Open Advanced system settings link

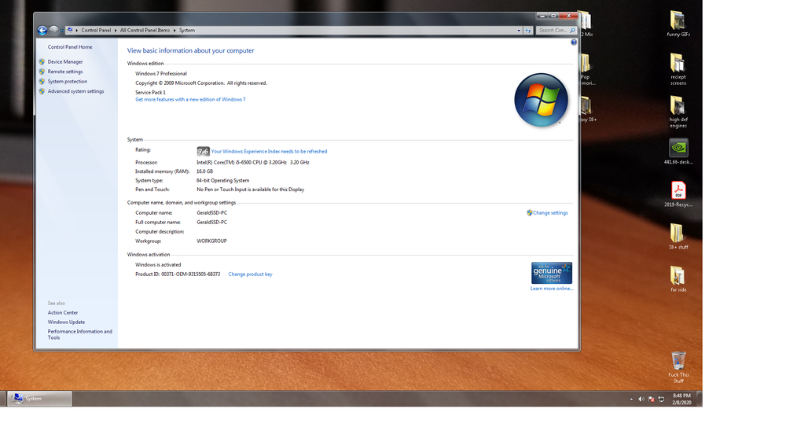click(x=75, y=91)
